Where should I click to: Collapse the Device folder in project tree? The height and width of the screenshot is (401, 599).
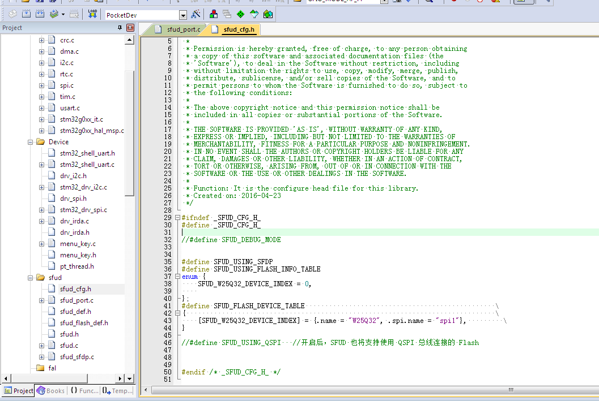pos(30,142)
